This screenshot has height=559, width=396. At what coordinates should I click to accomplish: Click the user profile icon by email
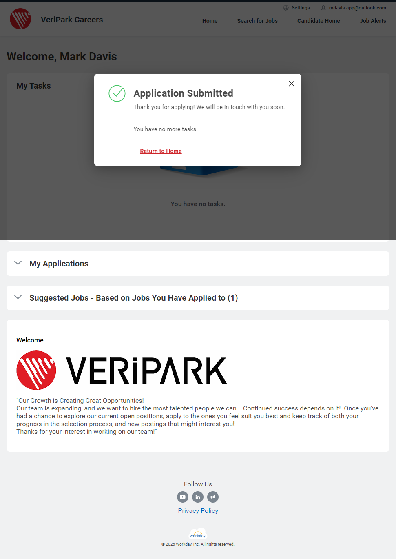[x=323, y=8]
